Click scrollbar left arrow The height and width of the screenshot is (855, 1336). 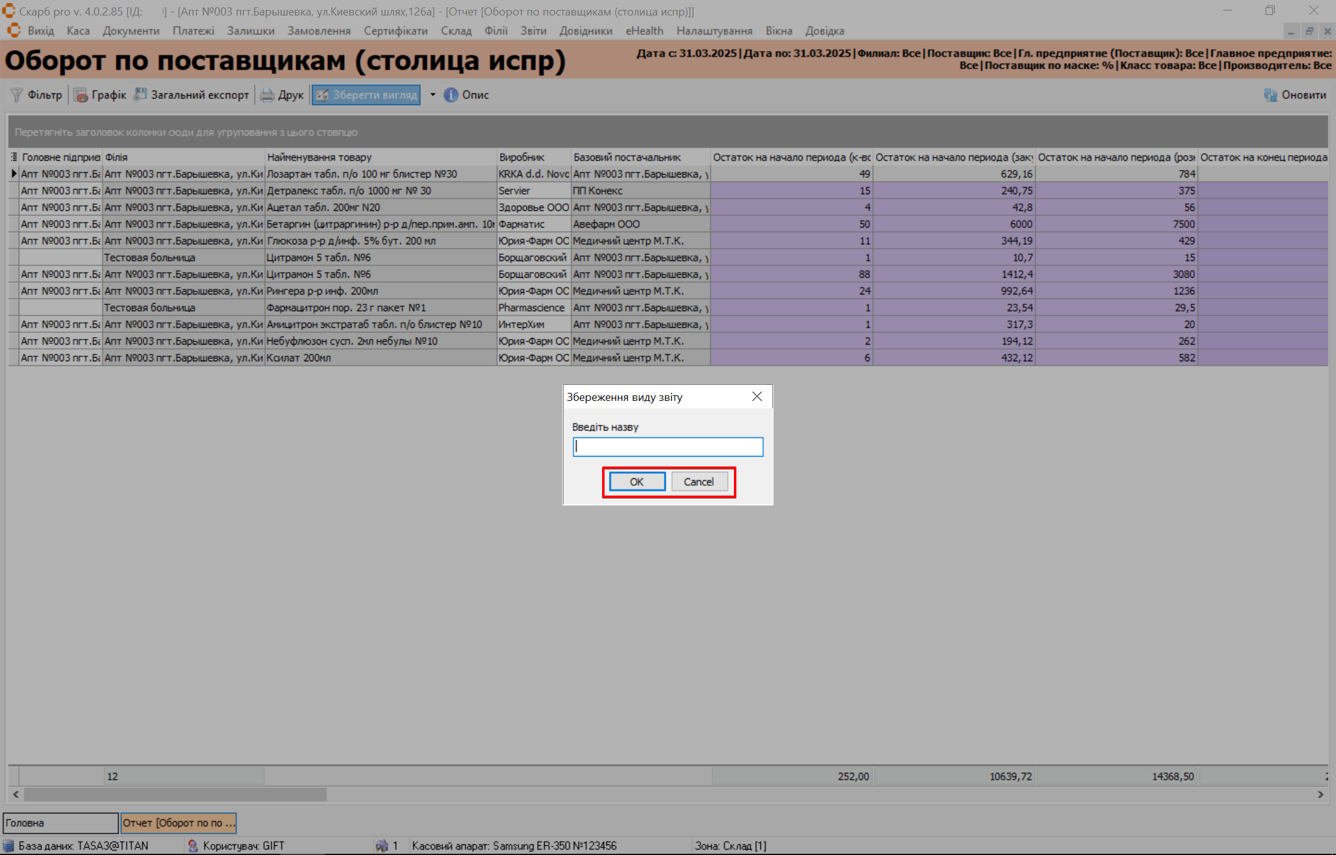point(15,794)
